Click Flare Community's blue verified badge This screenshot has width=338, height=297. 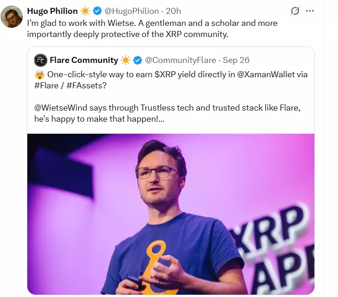click(138, 60)
